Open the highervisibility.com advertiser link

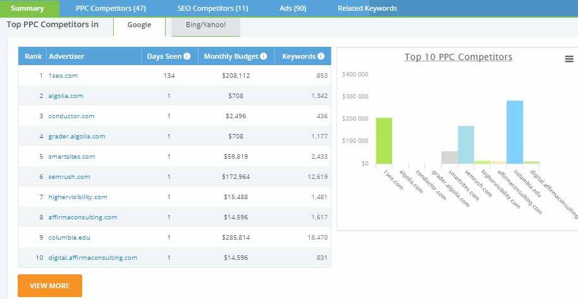(78, 197)
